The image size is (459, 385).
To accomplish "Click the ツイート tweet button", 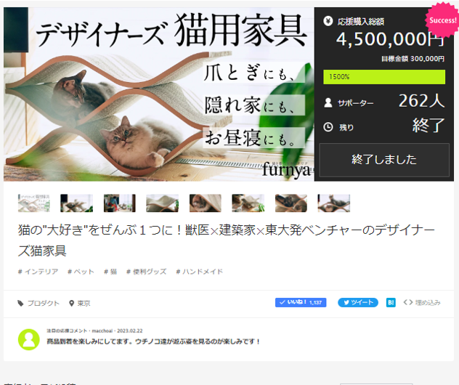I will point(358,302).
